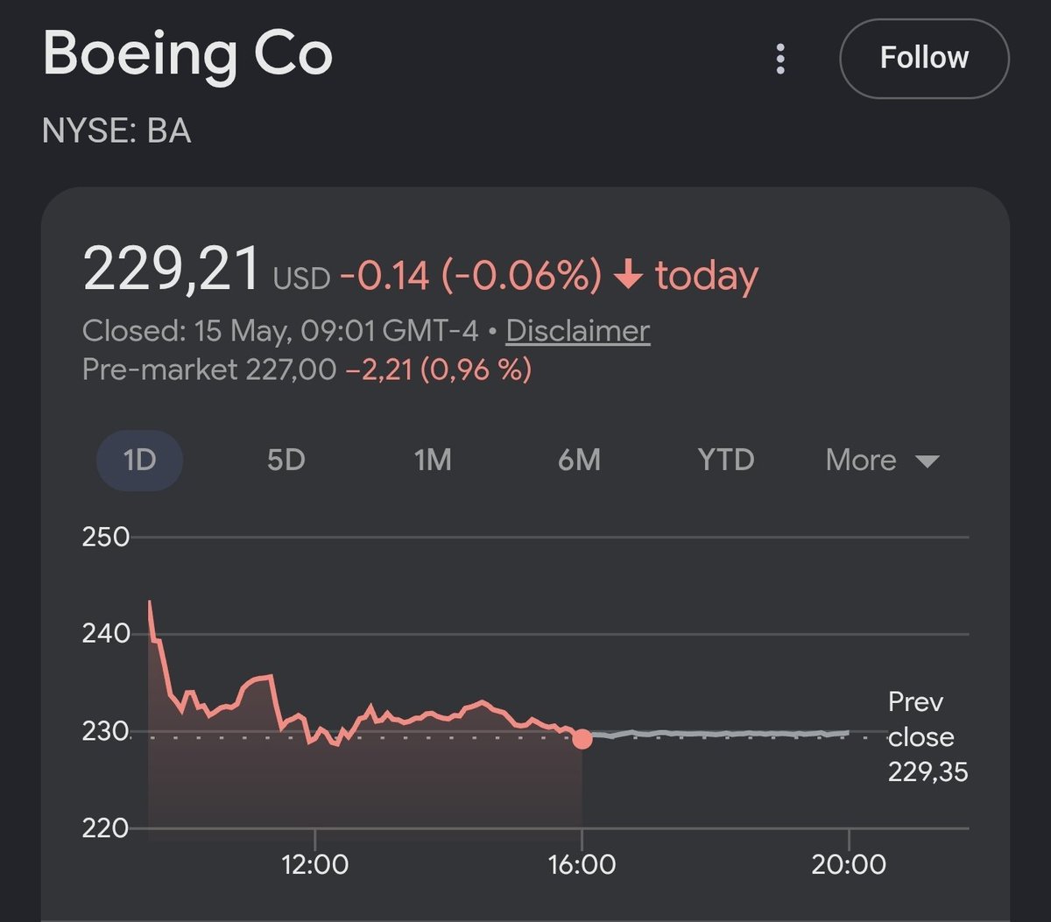Click the 220 price axis label
Viewport: 1051px width, 922px height.
tap(106, 827)
